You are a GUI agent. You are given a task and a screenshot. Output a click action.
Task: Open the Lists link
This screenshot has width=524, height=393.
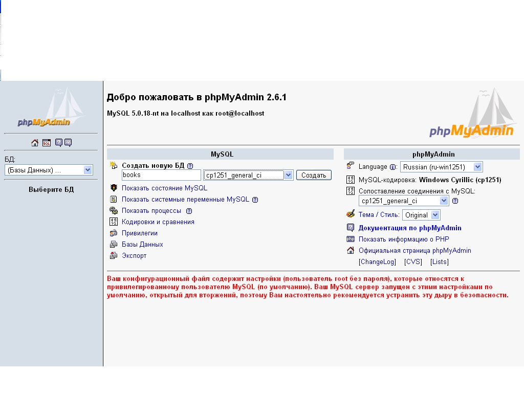tap(440, 261)
